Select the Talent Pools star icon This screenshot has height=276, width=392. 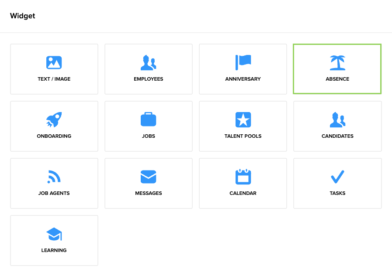coord(243,119)
